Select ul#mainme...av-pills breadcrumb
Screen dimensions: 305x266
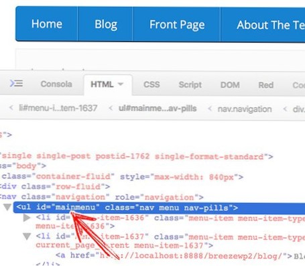point(158,109)
